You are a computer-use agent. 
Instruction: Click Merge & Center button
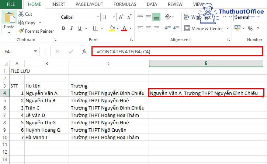pyautogui.click(x=204, y=28)
